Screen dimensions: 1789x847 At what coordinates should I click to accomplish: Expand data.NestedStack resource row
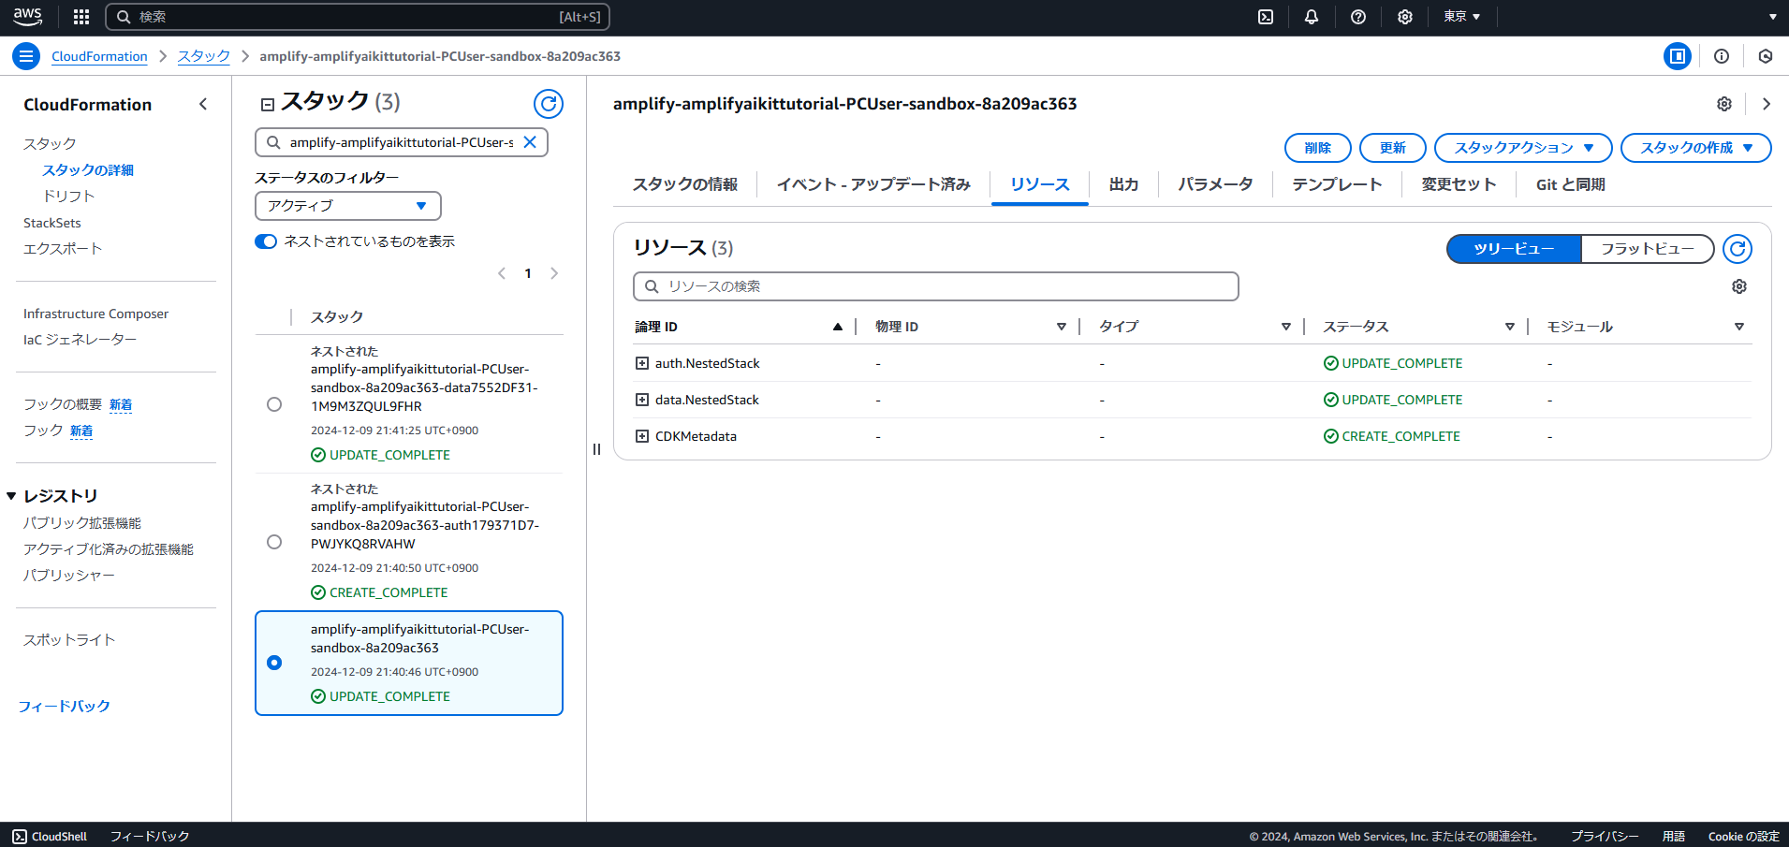[x=642, y=400]
